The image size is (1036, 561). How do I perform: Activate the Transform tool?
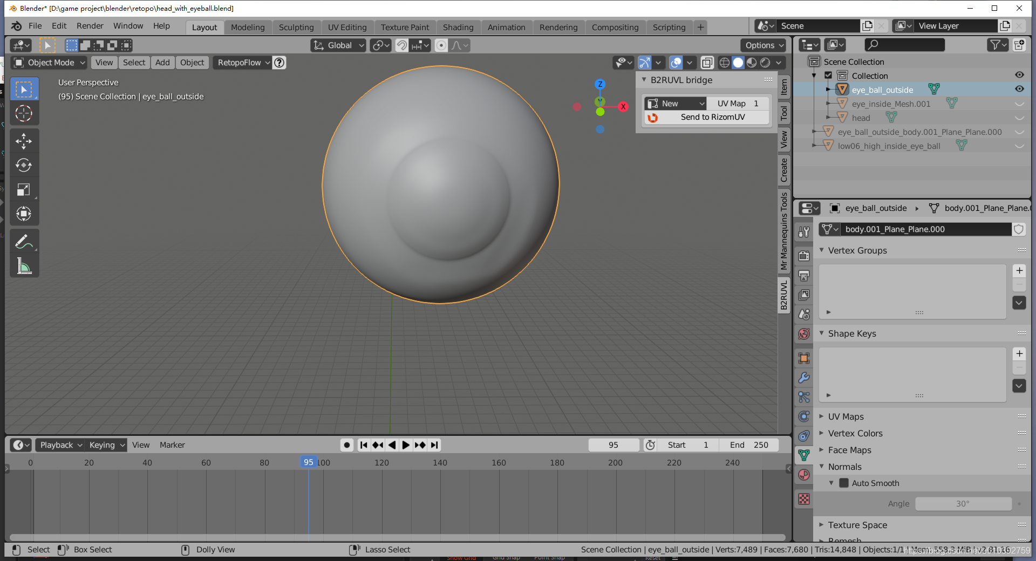(x=24, y=214)
